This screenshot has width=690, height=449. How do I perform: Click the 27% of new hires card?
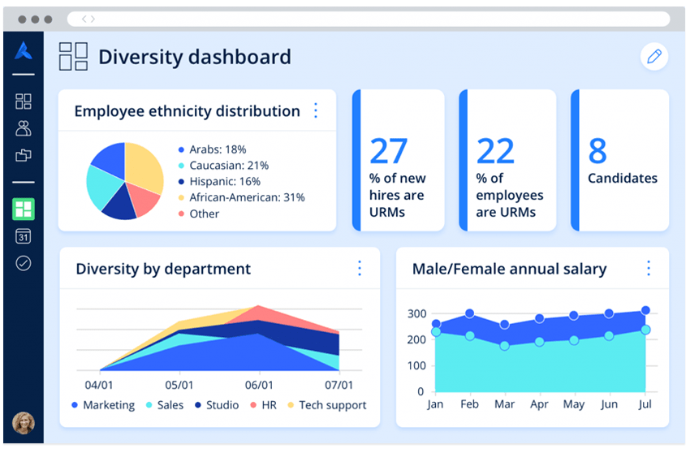[399, 161]
